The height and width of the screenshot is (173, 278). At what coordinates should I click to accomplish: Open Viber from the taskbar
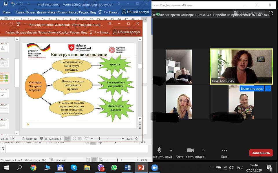(101, 168)
